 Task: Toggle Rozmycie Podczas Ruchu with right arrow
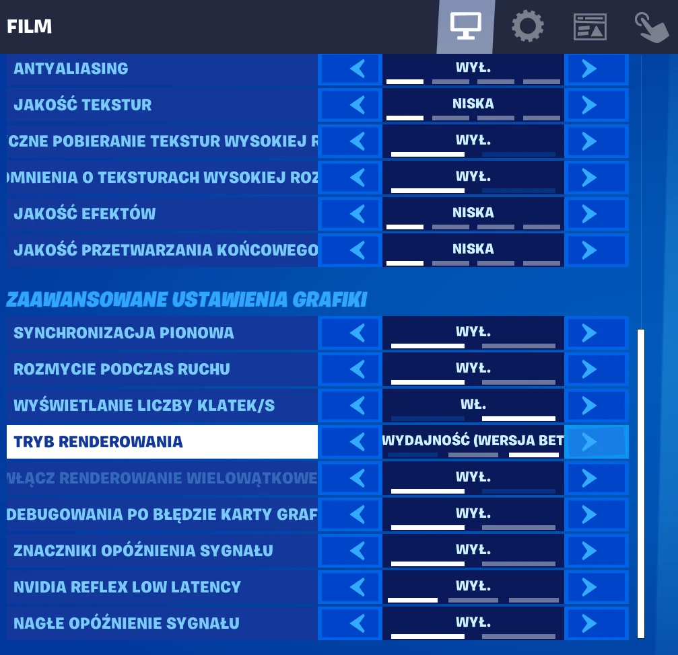[x=597, y=369]
